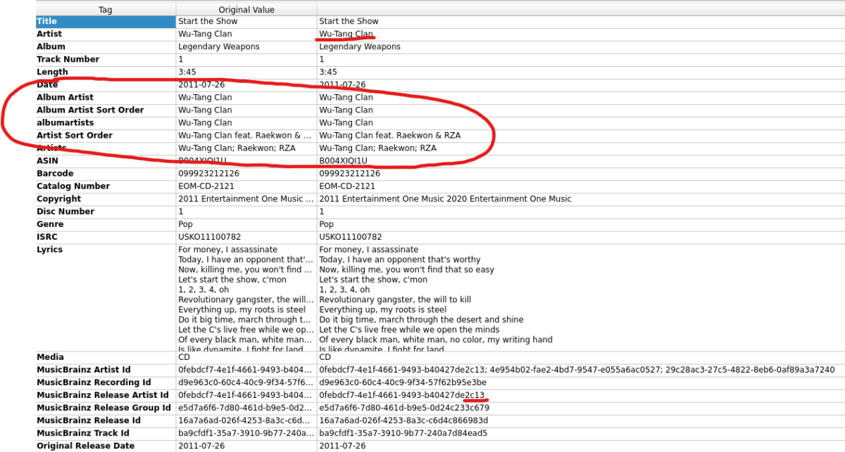Click the MusicBrainz Release Artist Id label
This screenshot has height=452, width=845.
(103, 395)
